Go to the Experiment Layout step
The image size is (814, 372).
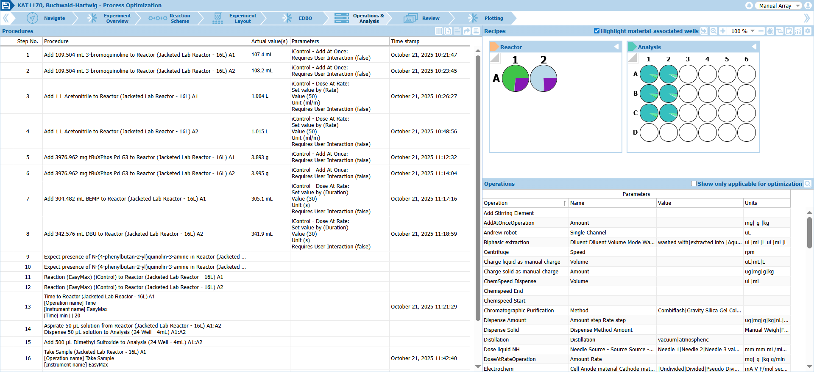[x=243, y=18]
